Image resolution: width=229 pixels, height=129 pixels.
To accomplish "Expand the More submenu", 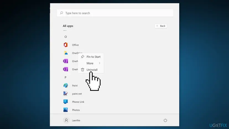I will [x=91, y=63].
